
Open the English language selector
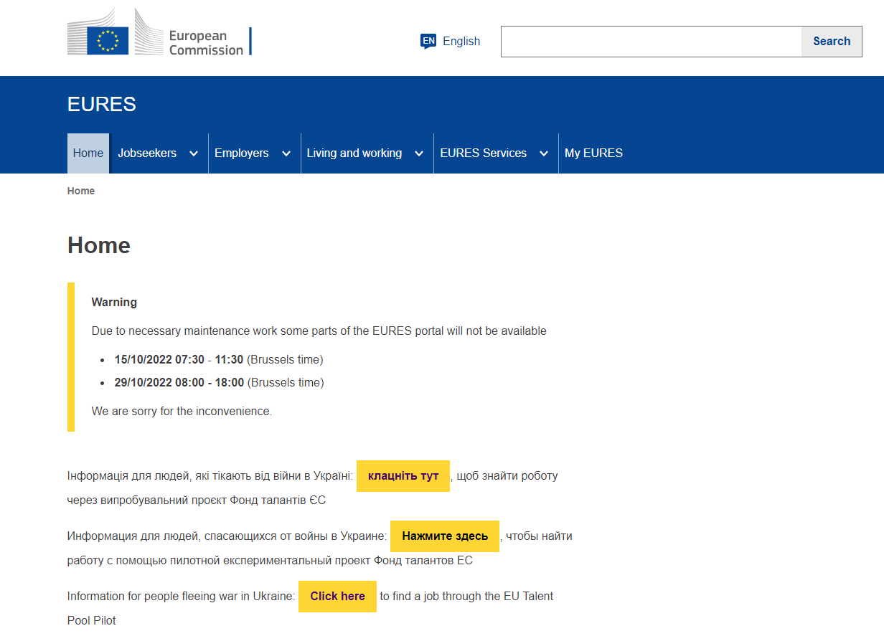[x=461, y=42]
